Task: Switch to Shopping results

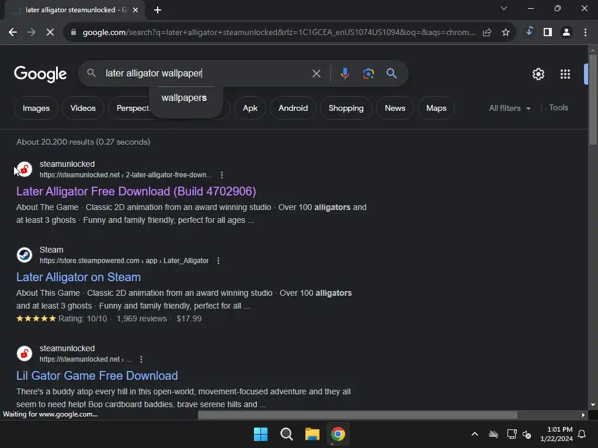Action: [346, 108]
